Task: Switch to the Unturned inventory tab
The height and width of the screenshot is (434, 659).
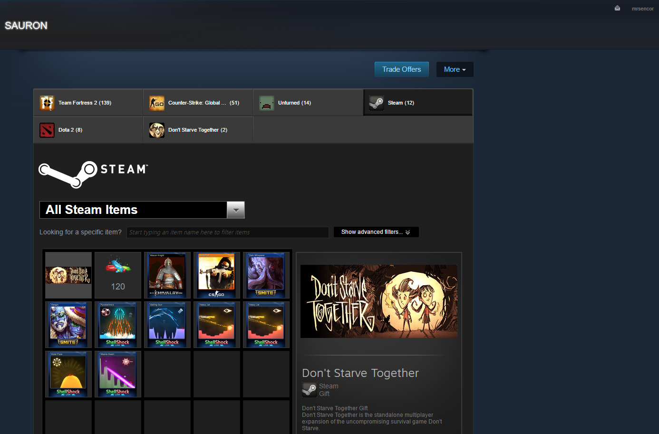Action: 308,103
